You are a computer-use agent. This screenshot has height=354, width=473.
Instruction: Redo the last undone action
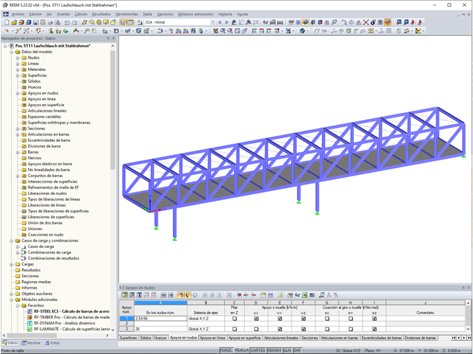(74, 22)
